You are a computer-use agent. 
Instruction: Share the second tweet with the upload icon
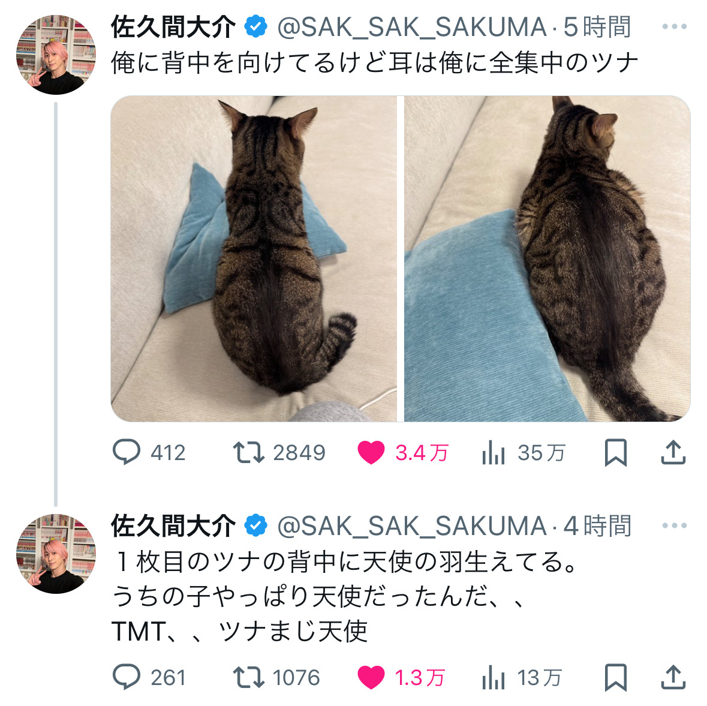[x=673, y=678]
